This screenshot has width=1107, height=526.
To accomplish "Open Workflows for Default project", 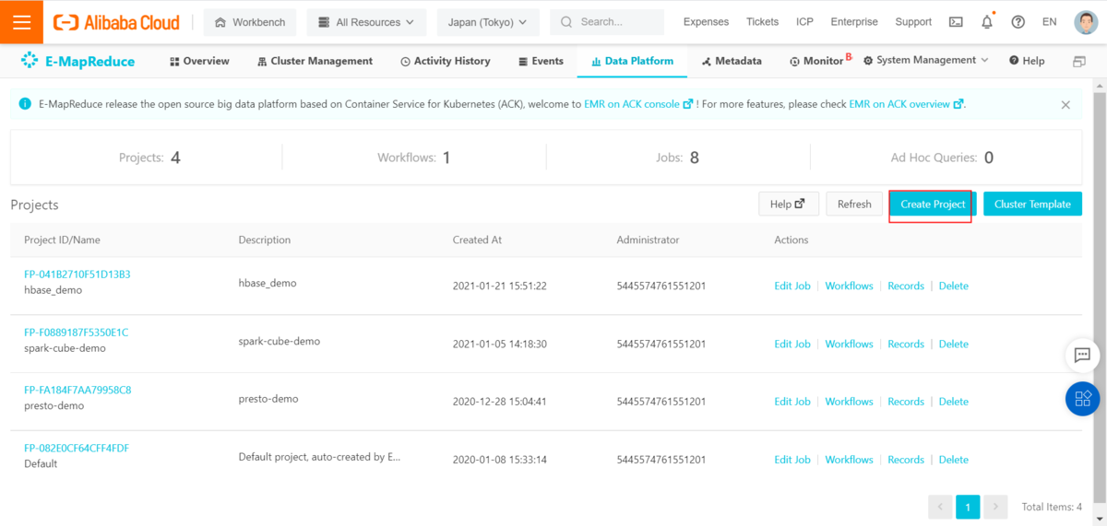I will [849, 459].
